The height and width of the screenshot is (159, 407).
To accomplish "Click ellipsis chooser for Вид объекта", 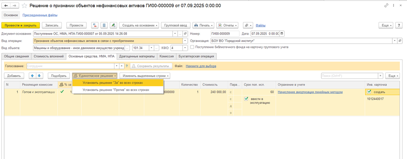I will point(127,48).
